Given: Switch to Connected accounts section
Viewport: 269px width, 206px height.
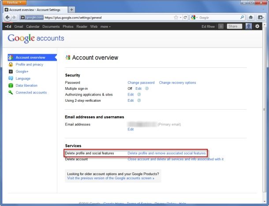Looking at the screenshot, I should click(x=31, y=92).
